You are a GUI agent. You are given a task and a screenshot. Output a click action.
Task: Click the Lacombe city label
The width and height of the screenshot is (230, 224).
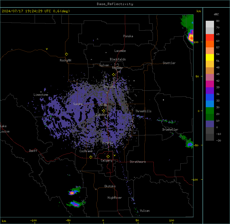point(120,51)
